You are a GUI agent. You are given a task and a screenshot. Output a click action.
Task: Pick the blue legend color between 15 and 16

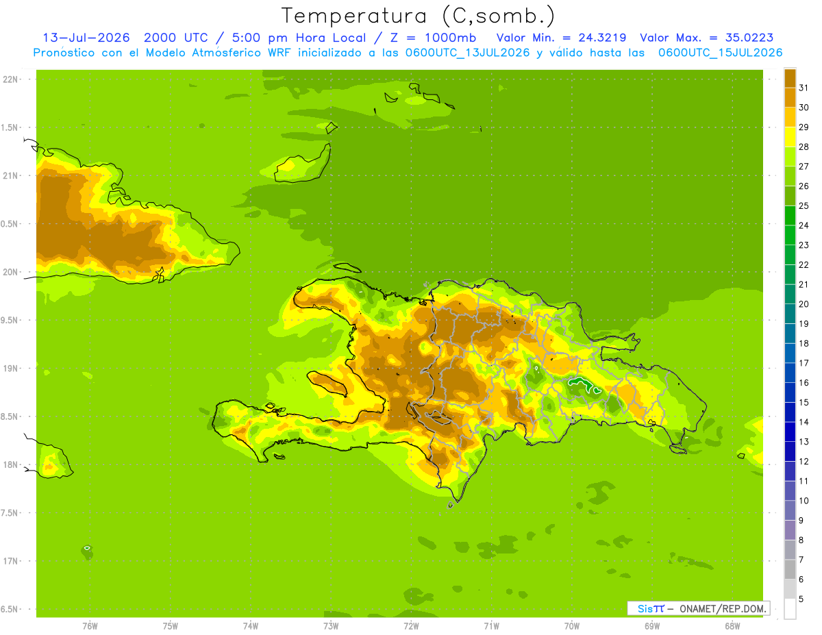790,392
